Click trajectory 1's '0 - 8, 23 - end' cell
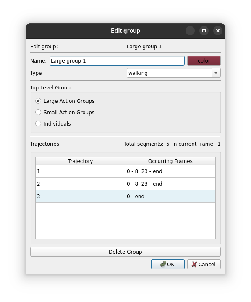 click(x=170, y=171)
